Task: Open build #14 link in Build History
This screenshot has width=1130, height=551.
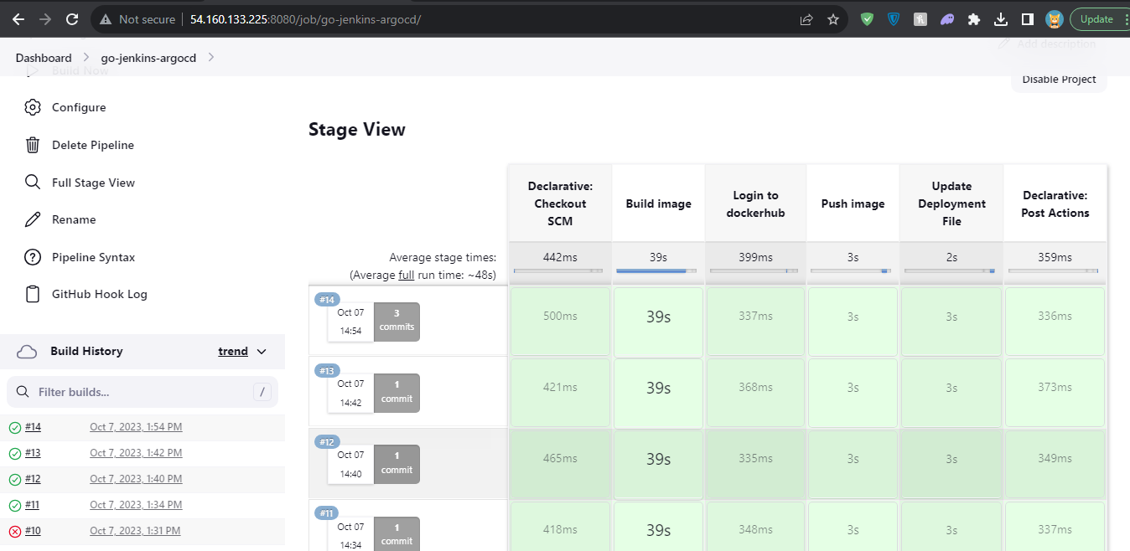Action: [x=33, y=427]
